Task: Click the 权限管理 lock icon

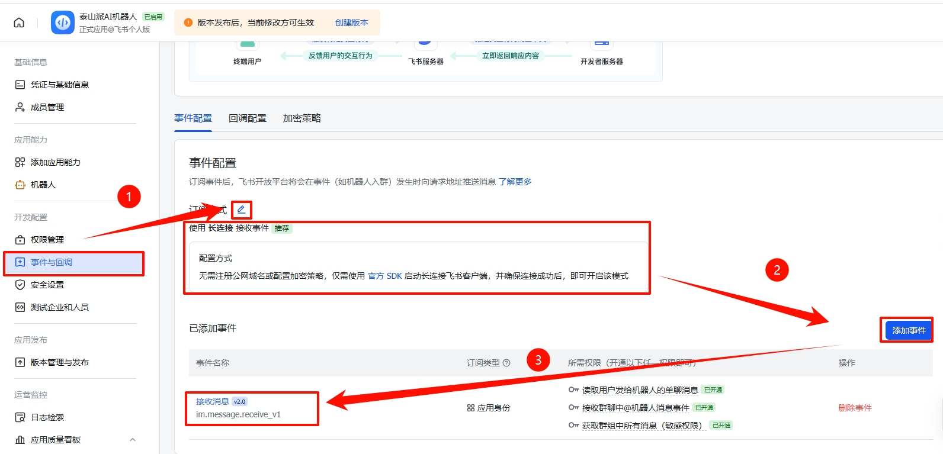Action: (x=20, y=240)
